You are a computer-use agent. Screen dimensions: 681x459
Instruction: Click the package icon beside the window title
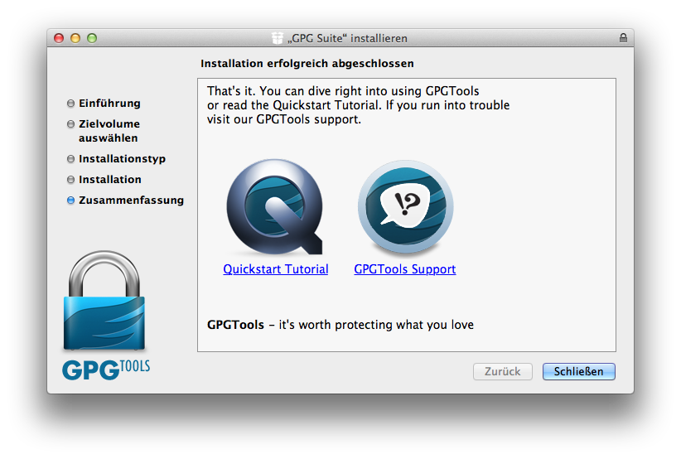pyautogui.click(x=278, y=38)
